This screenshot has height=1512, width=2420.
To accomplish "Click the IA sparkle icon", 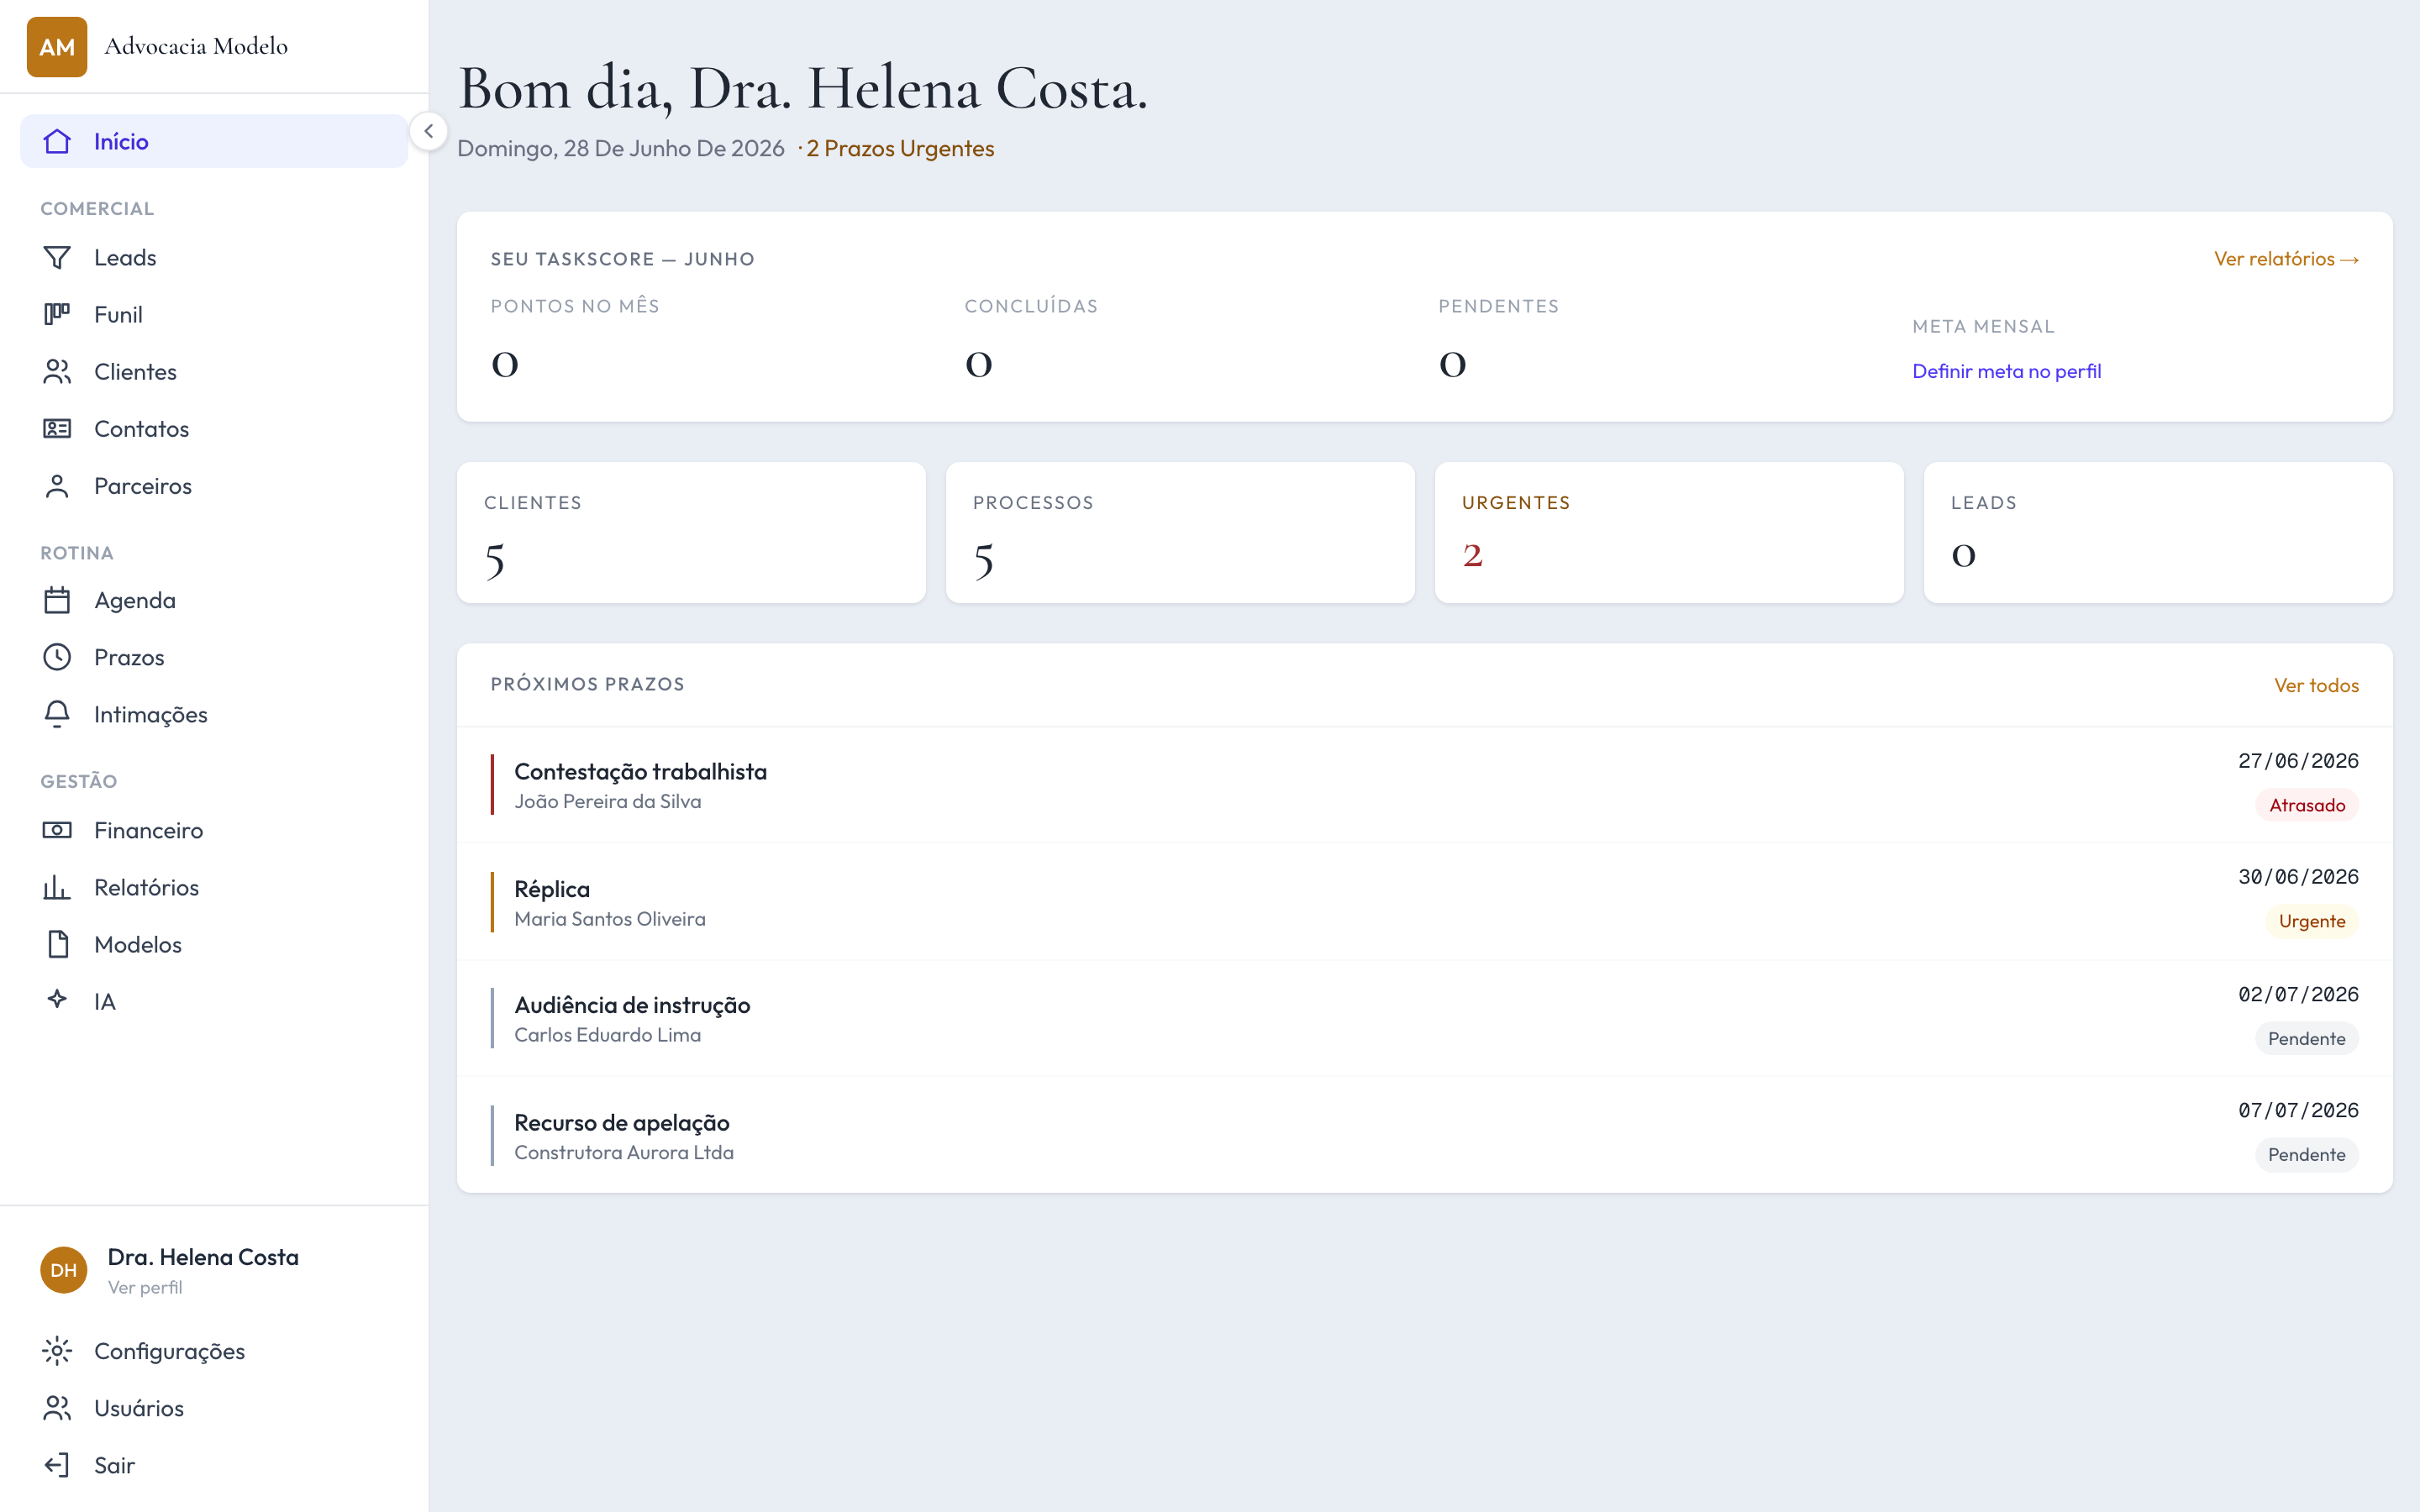I will tap(57, 1000).
